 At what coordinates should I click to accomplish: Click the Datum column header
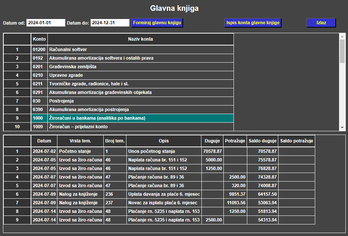click(x=44, y=141)
